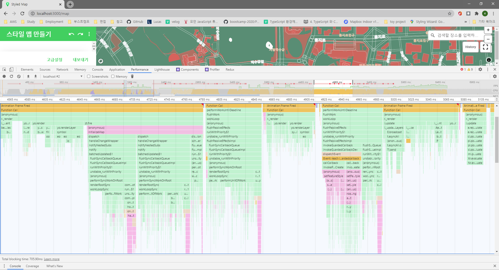Viewport: 499px width, 270px height.
Task: Switch to the Sources tab
Action: click(45, 70)
